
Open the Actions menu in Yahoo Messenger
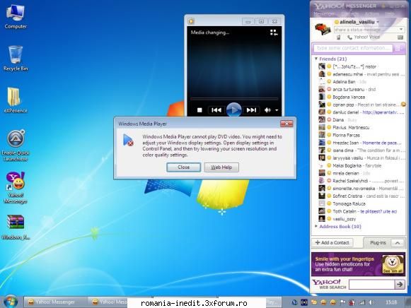pyautogui.click(x=372, y=13)
